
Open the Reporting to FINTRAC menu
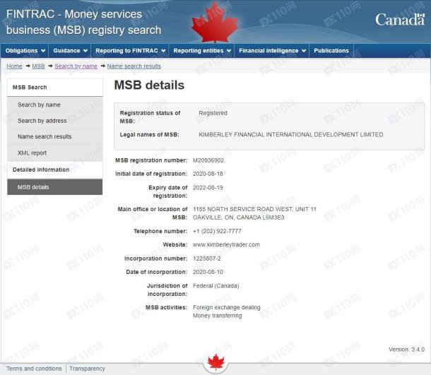[x=130, y=51]
